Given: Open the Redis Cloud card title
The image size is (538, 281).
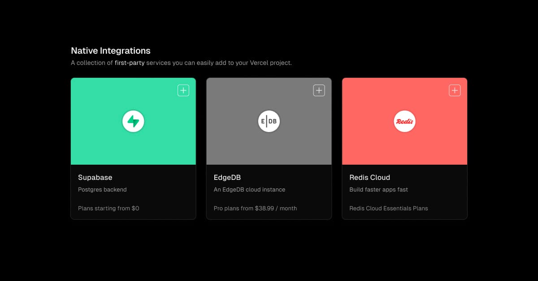Looking at the screenshot, I should (369, 178).
